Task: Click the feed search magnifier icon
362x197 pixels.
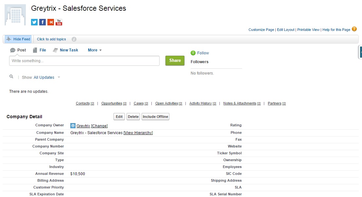Action: click(11, 77)
